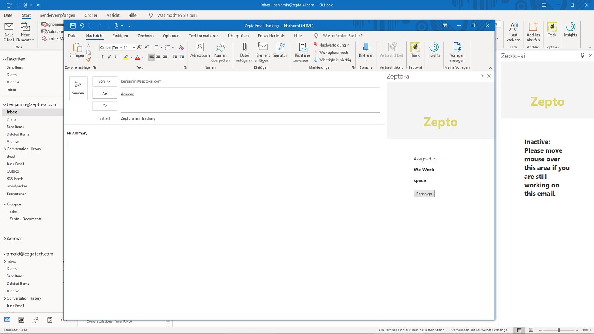Paste with the Einfügen clipboard button
The height and width of the screenshot is (334, 594).
point(77,50)
